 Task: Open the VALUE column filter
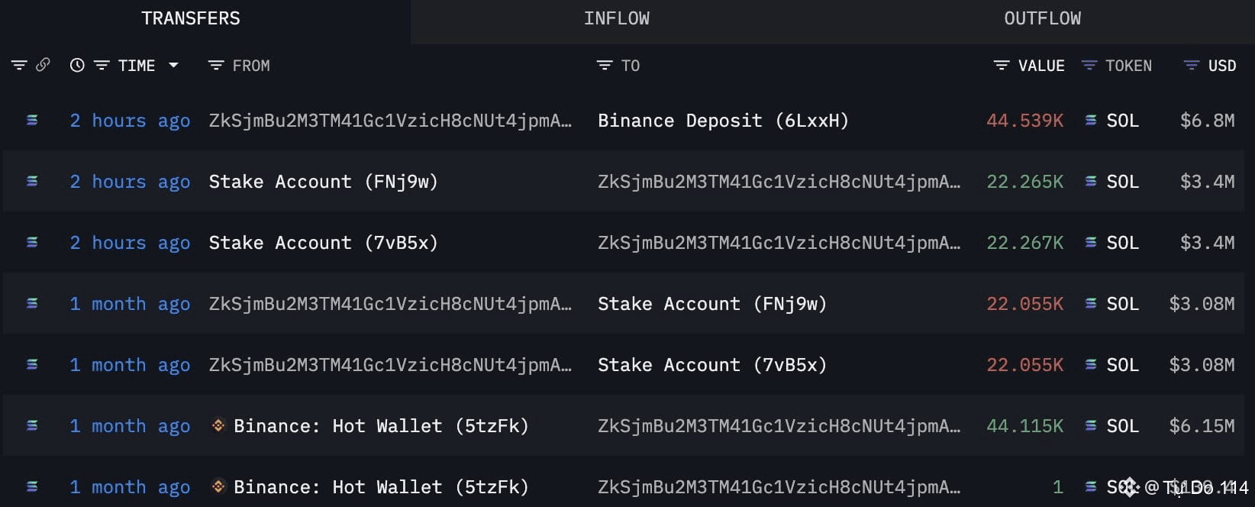point(1002,66)
